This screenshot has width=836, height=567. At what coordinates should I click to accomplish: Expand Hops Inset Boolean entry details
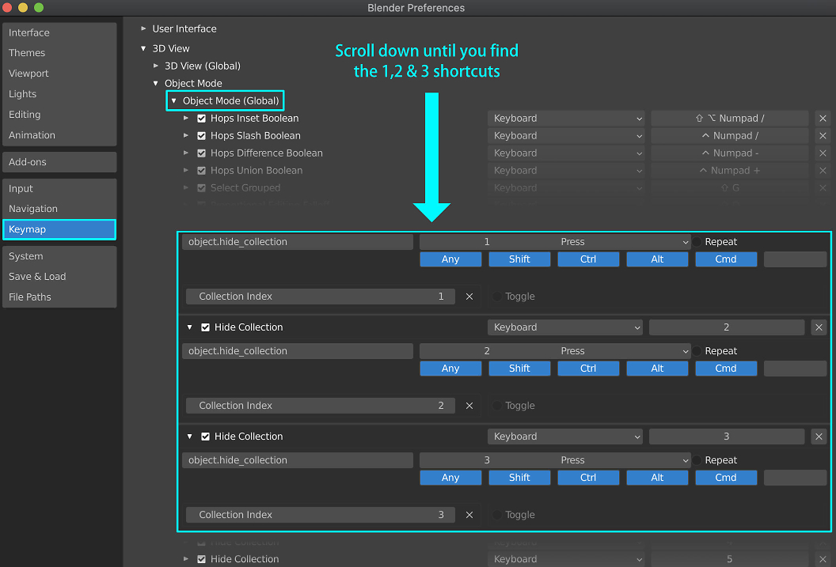point(186,118)
